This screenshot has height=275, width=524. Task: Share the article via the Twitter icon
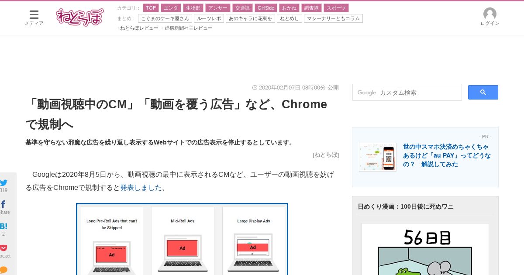[x=3, y=183]
